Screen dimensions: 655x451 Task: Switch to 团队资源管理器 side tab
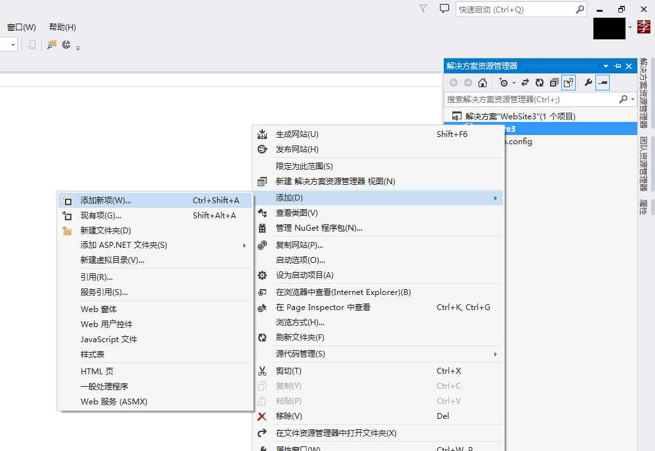[x=644, y=163]
